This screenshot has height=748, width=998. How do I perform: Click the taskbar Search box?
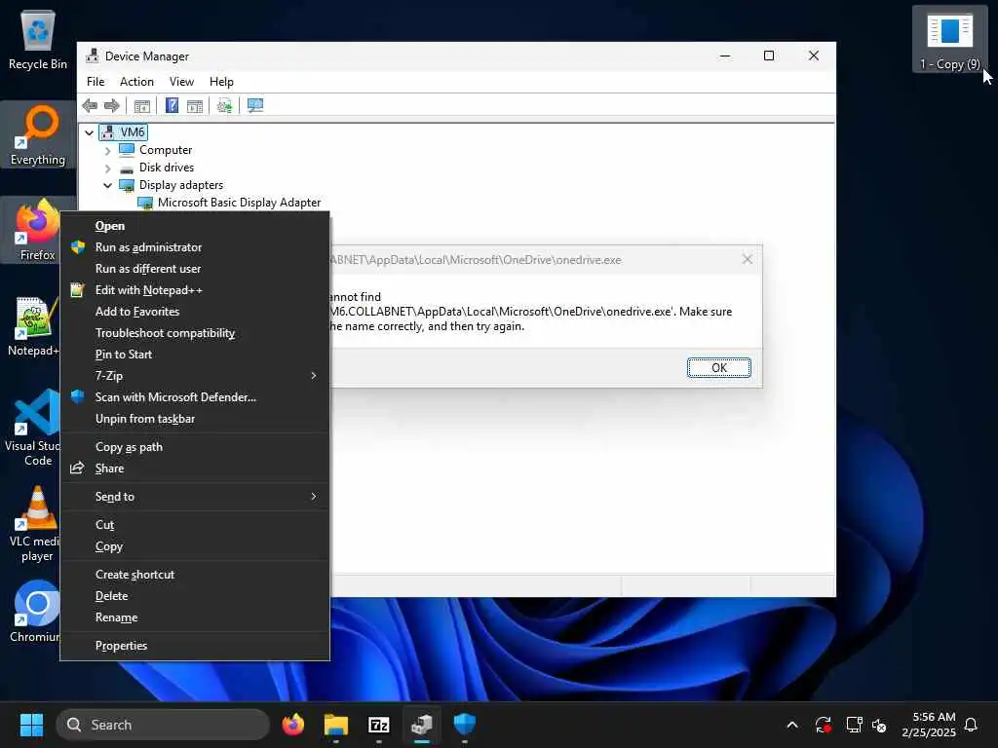pos(163,725)
